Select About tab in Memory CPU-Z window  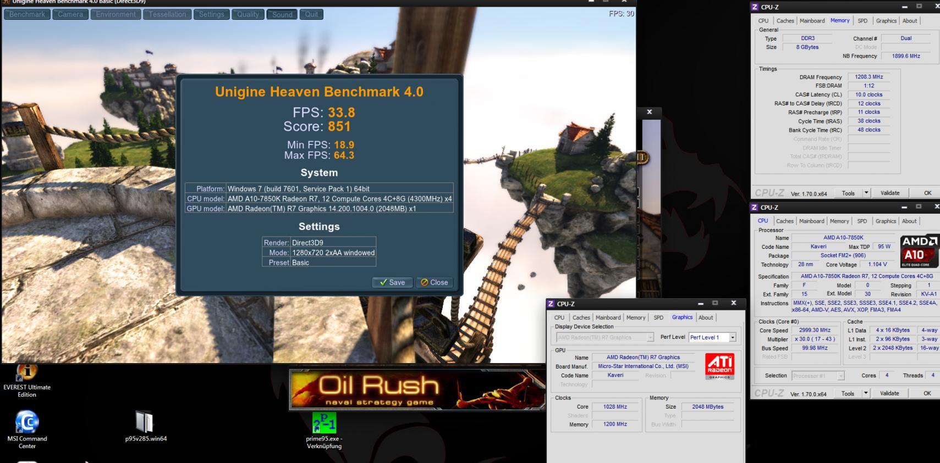[x=910, y=21]
